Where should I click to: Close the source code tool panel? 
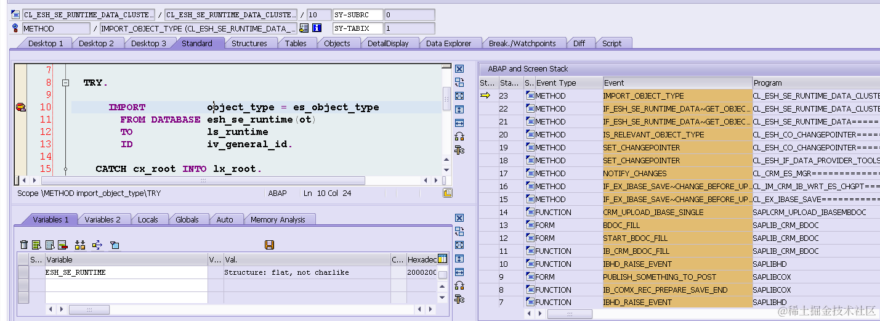tap(459, 69)
